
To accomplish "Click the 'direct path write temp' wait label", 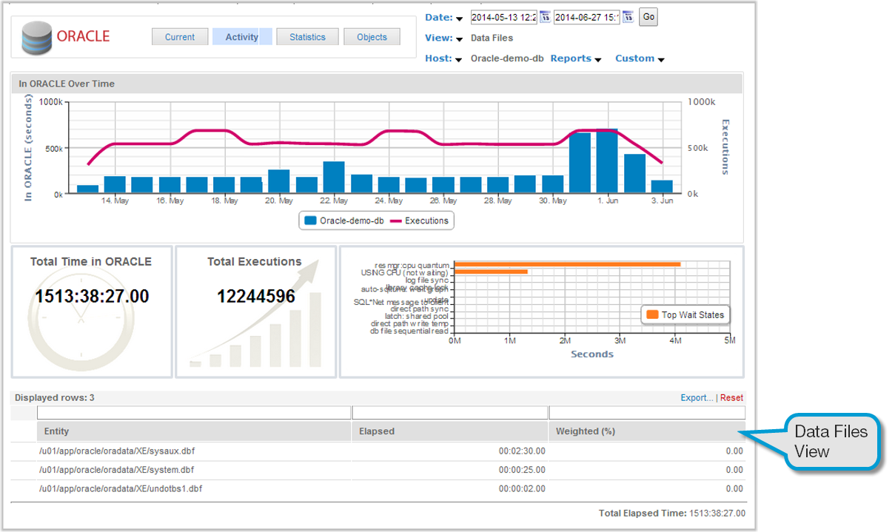I will 410,323.
